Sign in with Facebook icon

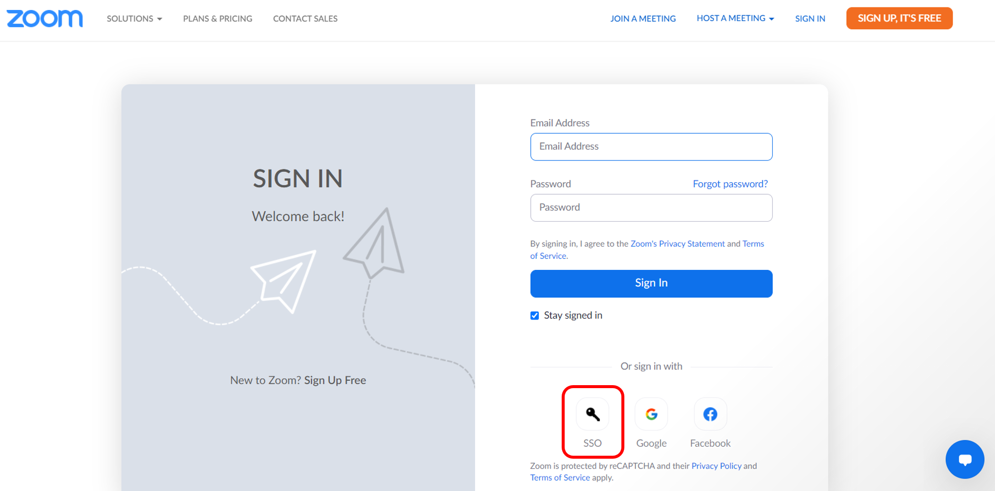710,414
